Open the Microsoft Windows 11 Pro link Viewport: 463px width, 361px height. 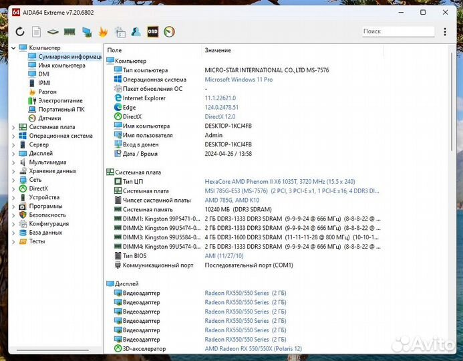(239, 80)
